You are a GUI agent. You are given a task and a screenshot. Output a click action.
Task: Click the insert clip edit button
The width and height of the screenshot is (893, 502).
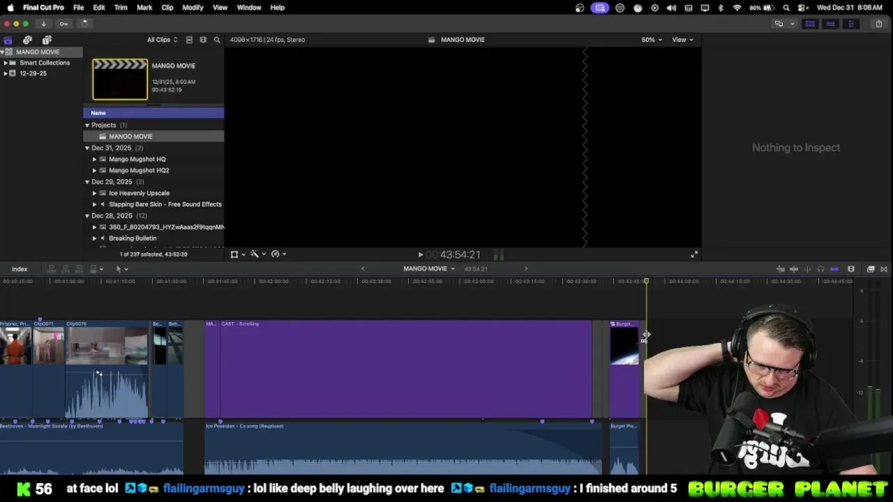coord(66,269)
